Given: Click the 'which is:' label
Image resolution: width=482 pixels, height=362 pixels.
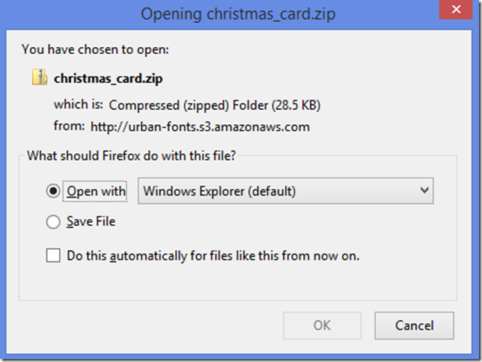Looking at the screenshot, I should (79, 105).
